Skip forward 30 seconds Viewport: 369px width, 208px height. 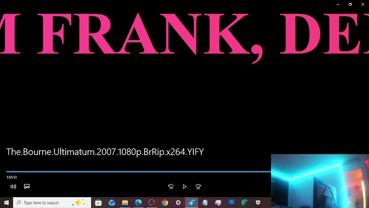[x=198, y=187]
